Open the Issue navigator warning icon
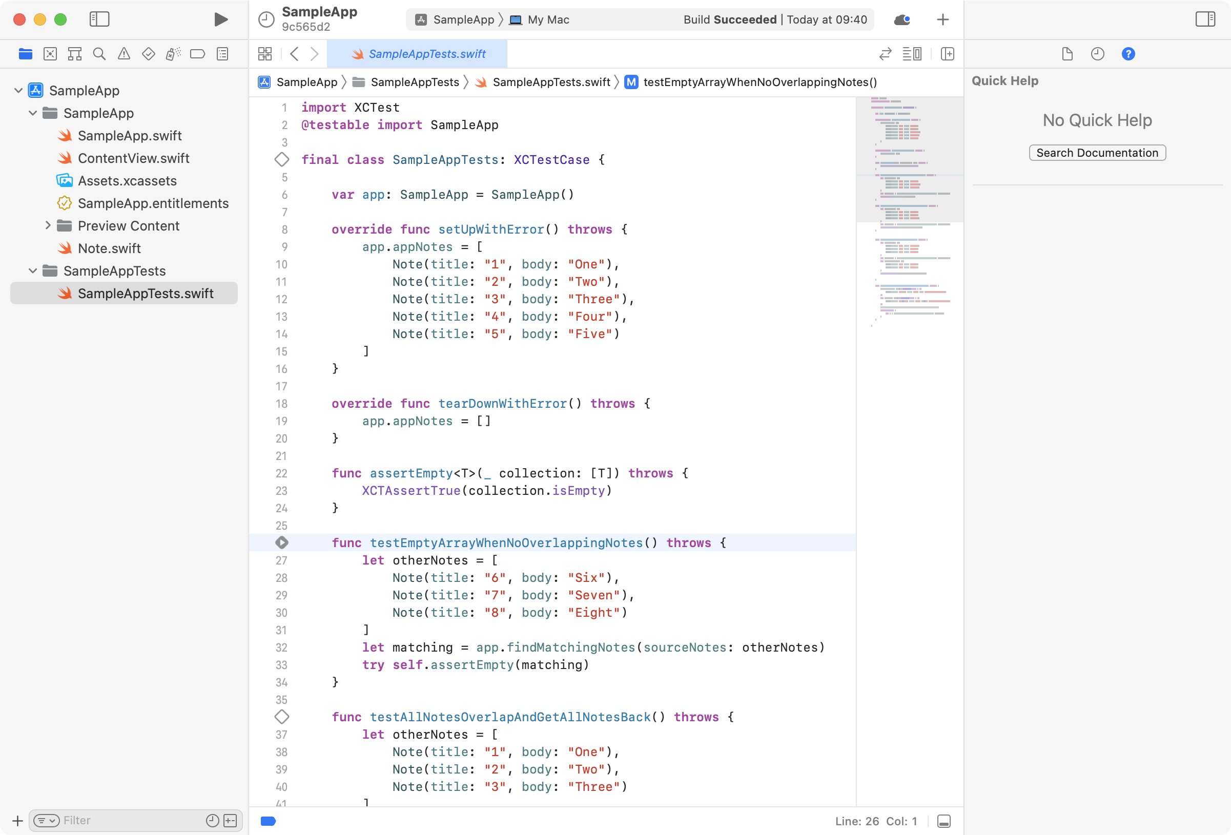Screen dimensions: 1231x835 pyautogui.click(x=124, y=53)
